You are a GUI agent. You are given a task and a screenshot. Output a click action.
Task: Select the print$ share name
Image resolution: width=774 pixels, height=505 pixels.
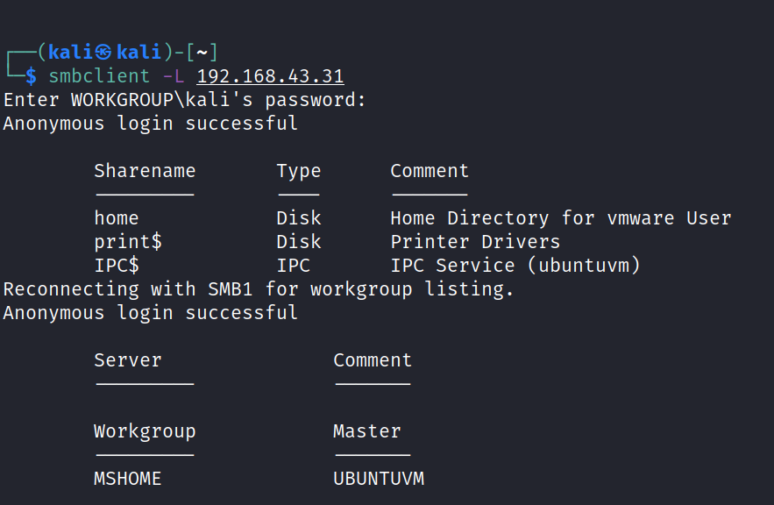click(x=128, y=242)
